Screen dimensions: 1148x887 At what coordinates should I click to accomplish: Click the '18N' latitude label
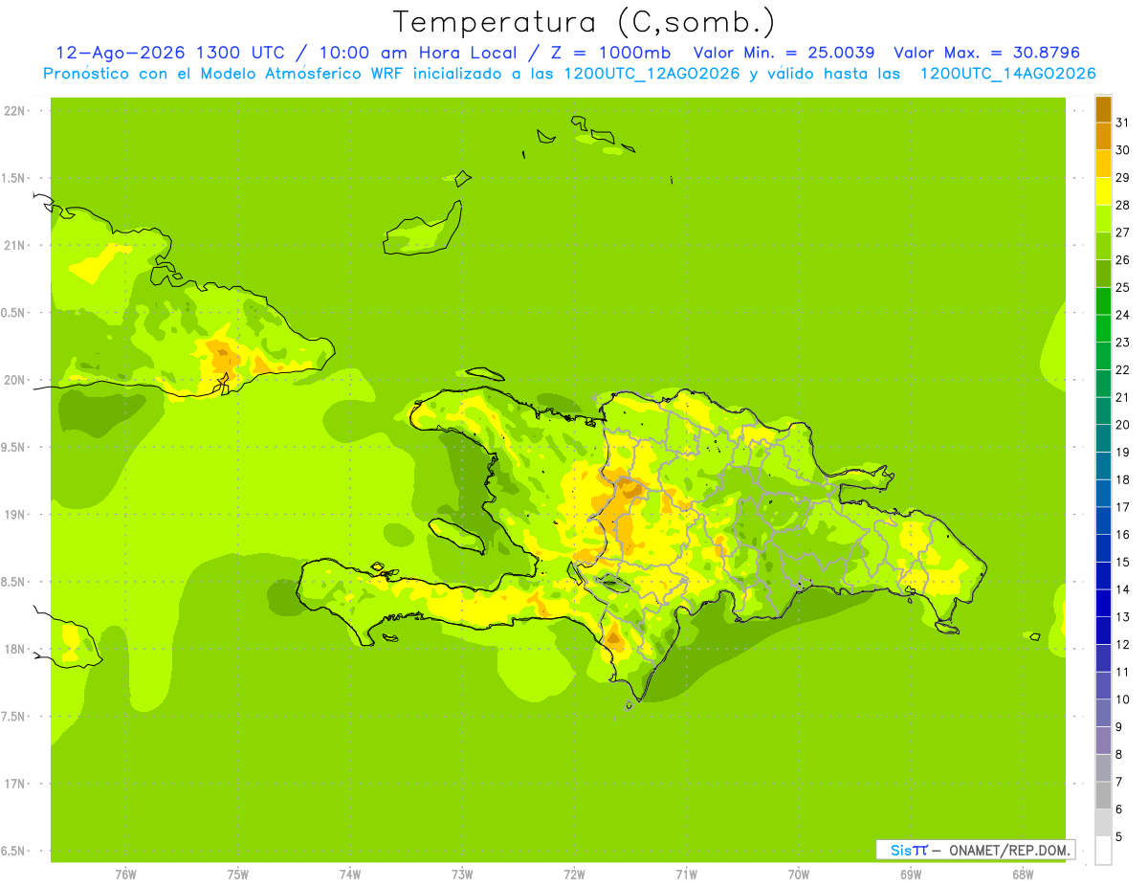point(14,650)
